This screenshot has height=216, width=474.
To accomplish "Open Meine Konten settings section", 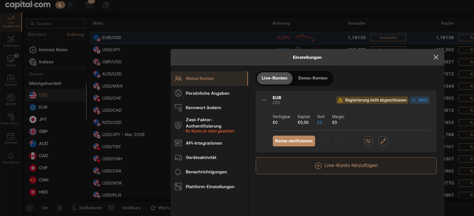I will [209, 79].
